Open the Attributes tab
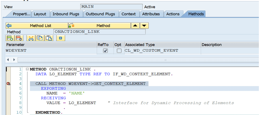The height and width of the screenshot is (115, 260). (151, 14)
